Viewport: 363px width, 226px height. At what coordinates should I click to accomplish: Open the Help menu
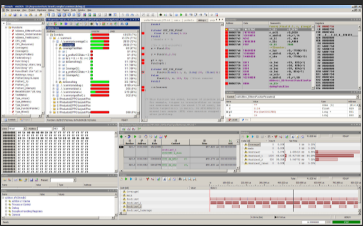pos(89,10)
